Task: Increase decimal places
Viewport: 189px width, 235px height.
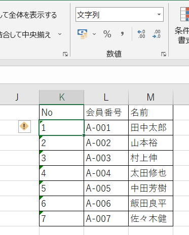Action: (141, 34)
